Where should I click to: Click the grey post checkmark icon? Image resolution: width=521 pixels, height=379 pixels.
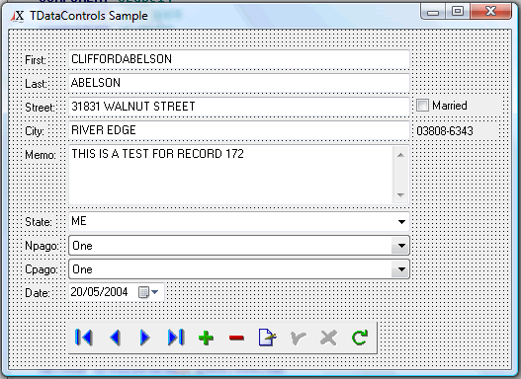point(298,338)
